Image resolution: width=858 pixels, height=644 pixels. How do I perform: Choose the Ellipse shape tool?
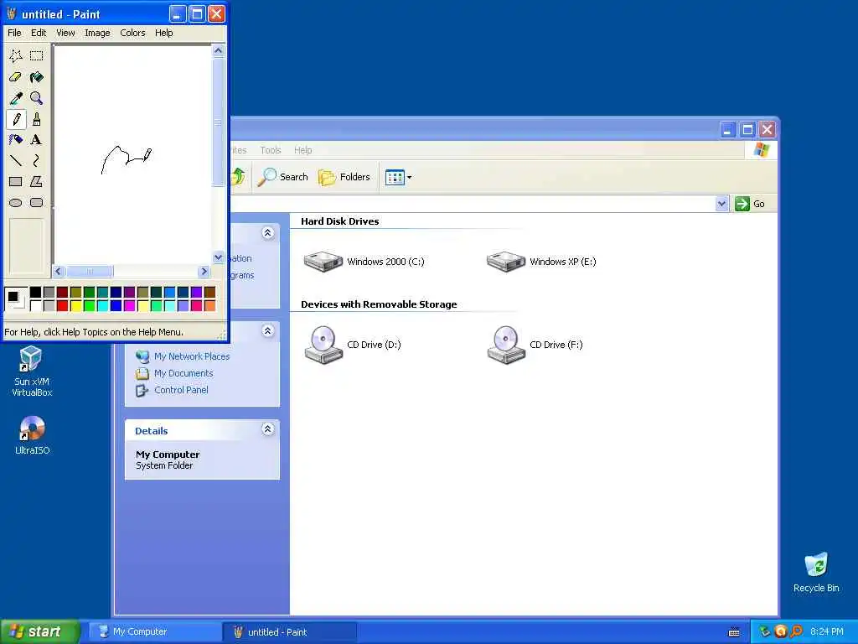point(16,203)
